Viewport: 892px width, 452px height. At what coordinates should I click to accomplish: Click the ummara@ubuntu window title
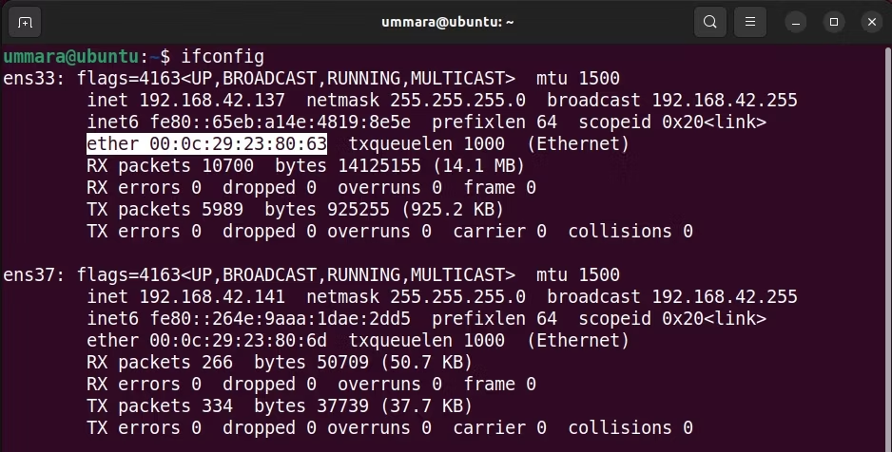tap(447, 22)
